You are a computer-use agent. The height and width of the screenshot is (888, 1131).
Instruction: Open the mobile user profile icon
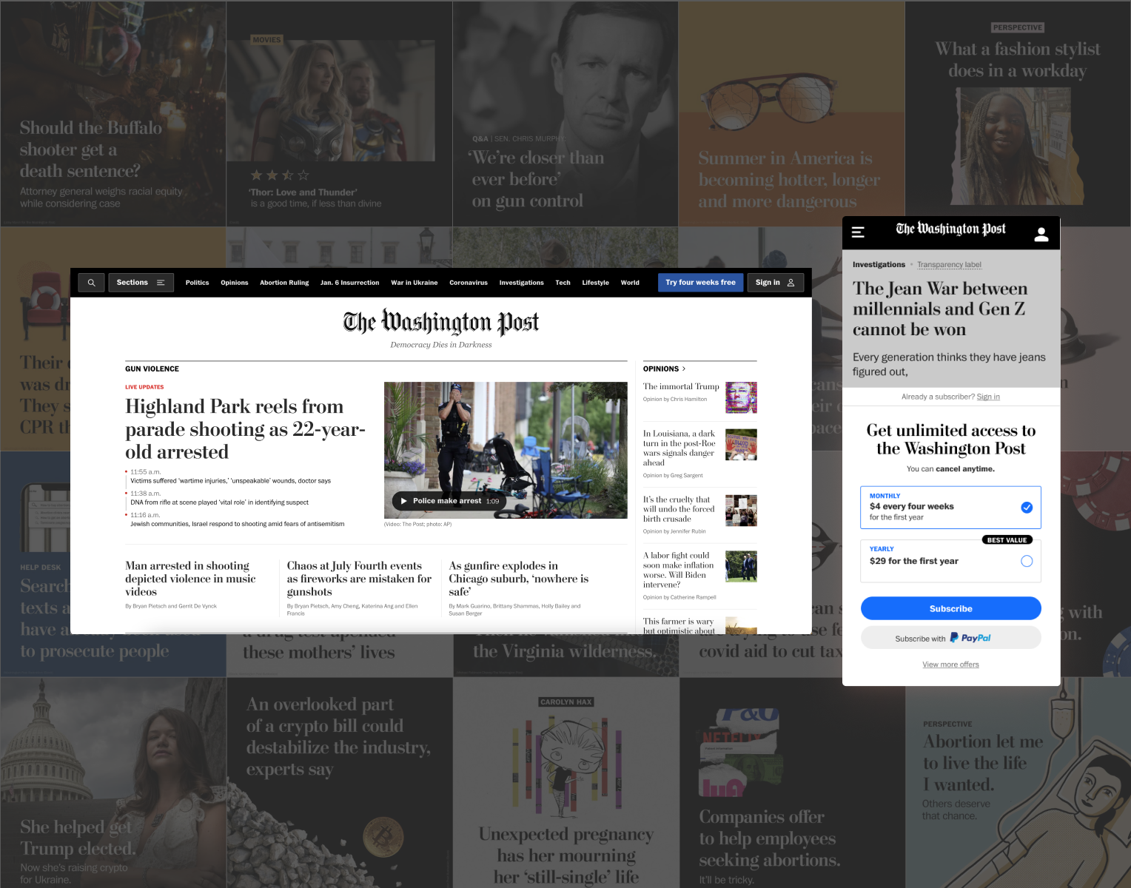[x=1041, y=234]
